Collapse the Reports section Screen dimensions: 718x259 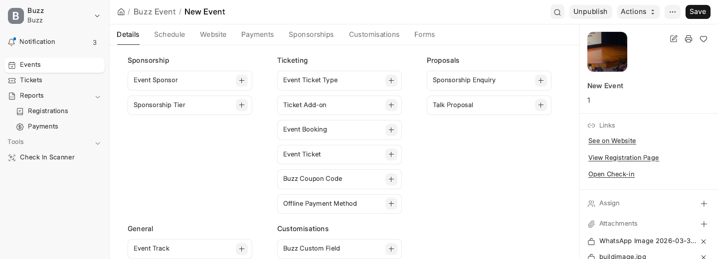[98, 97]
